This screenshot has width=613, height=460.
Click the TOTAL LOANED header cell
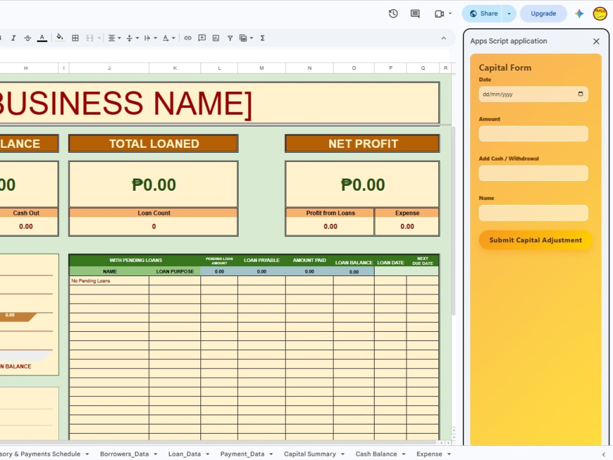pos(154,144)
